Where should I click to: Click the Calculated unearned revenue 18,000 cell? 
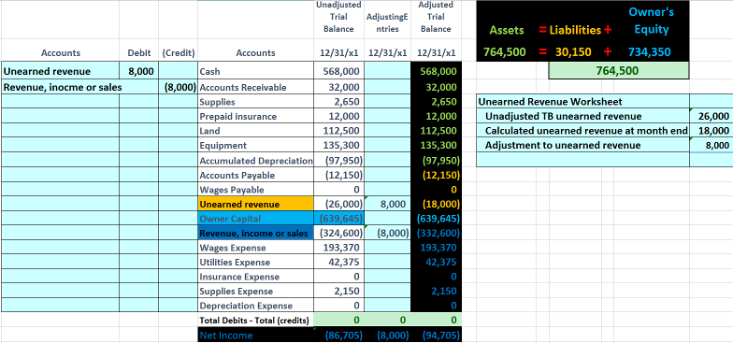[711, 131]
